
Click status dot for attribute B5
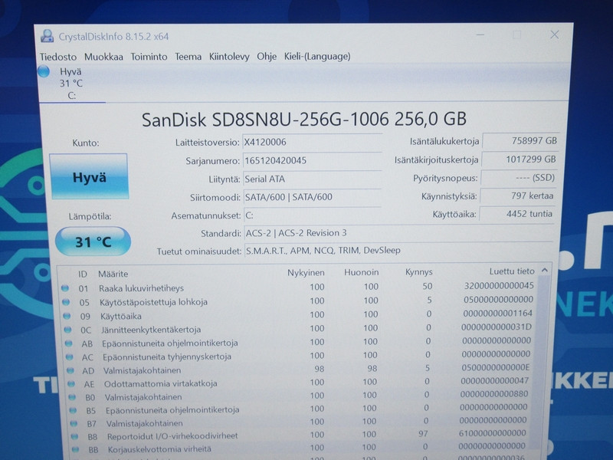pos(73,410)
